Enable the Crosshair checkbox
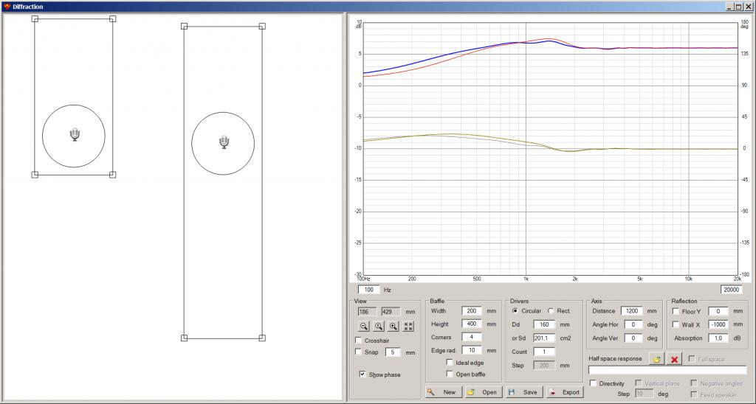756x404 pixels. [358, 341]
